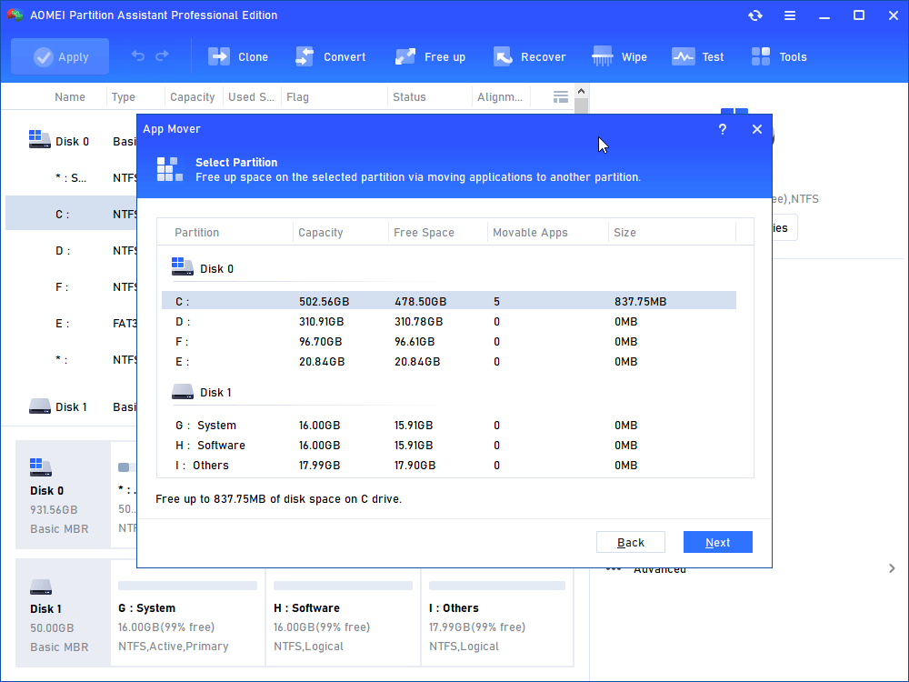Click the Size column header
The height and width of the screenshot is (682, 909).
pos(625,233)
